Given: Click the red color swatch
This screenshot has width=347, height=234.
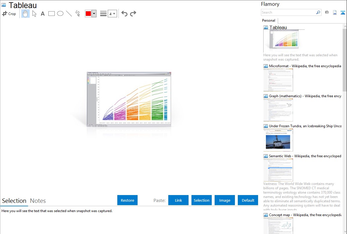Looking at the screenshot, I should pyautogui.click(x=88, y=14).
